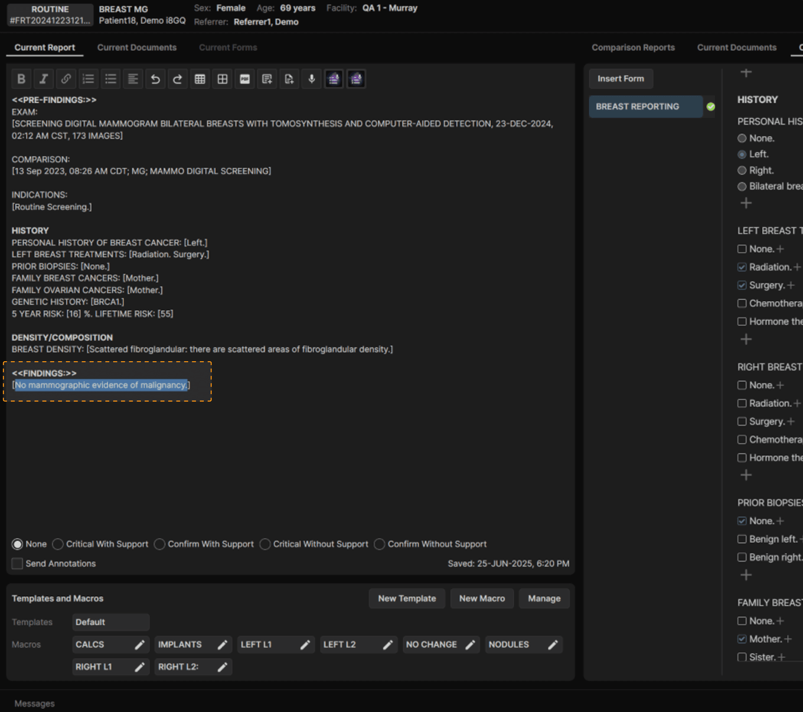
Task: Check Benign left under Prior Biopsies
Action: [742, 539]
